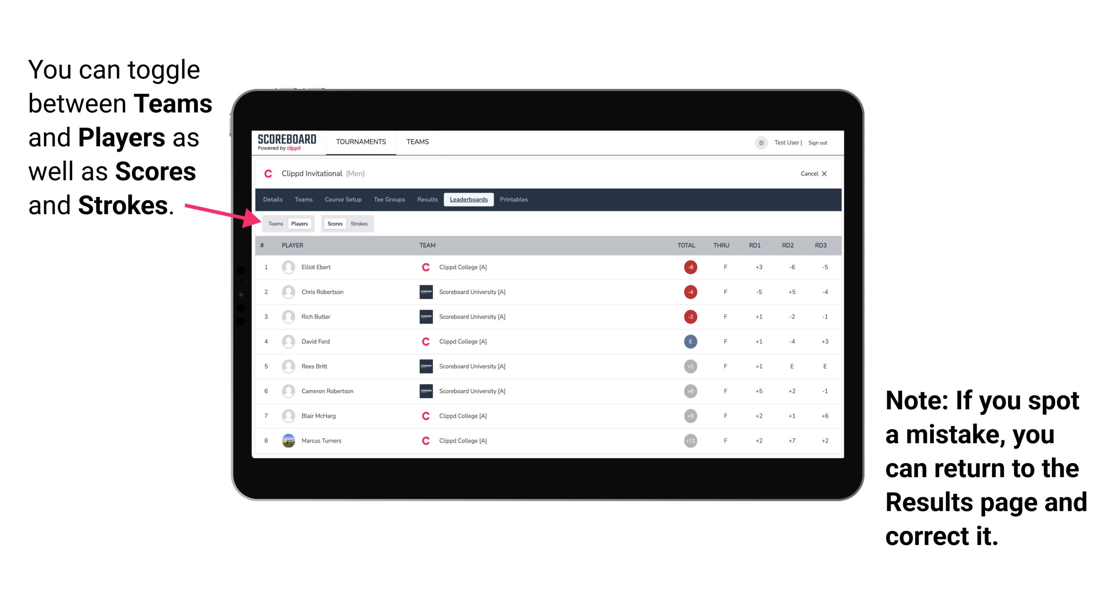This screenshot has width=1094, height=589.
Task: Click the Scoreboard University icon for Cameron Robertson
Action: [423, 391]
